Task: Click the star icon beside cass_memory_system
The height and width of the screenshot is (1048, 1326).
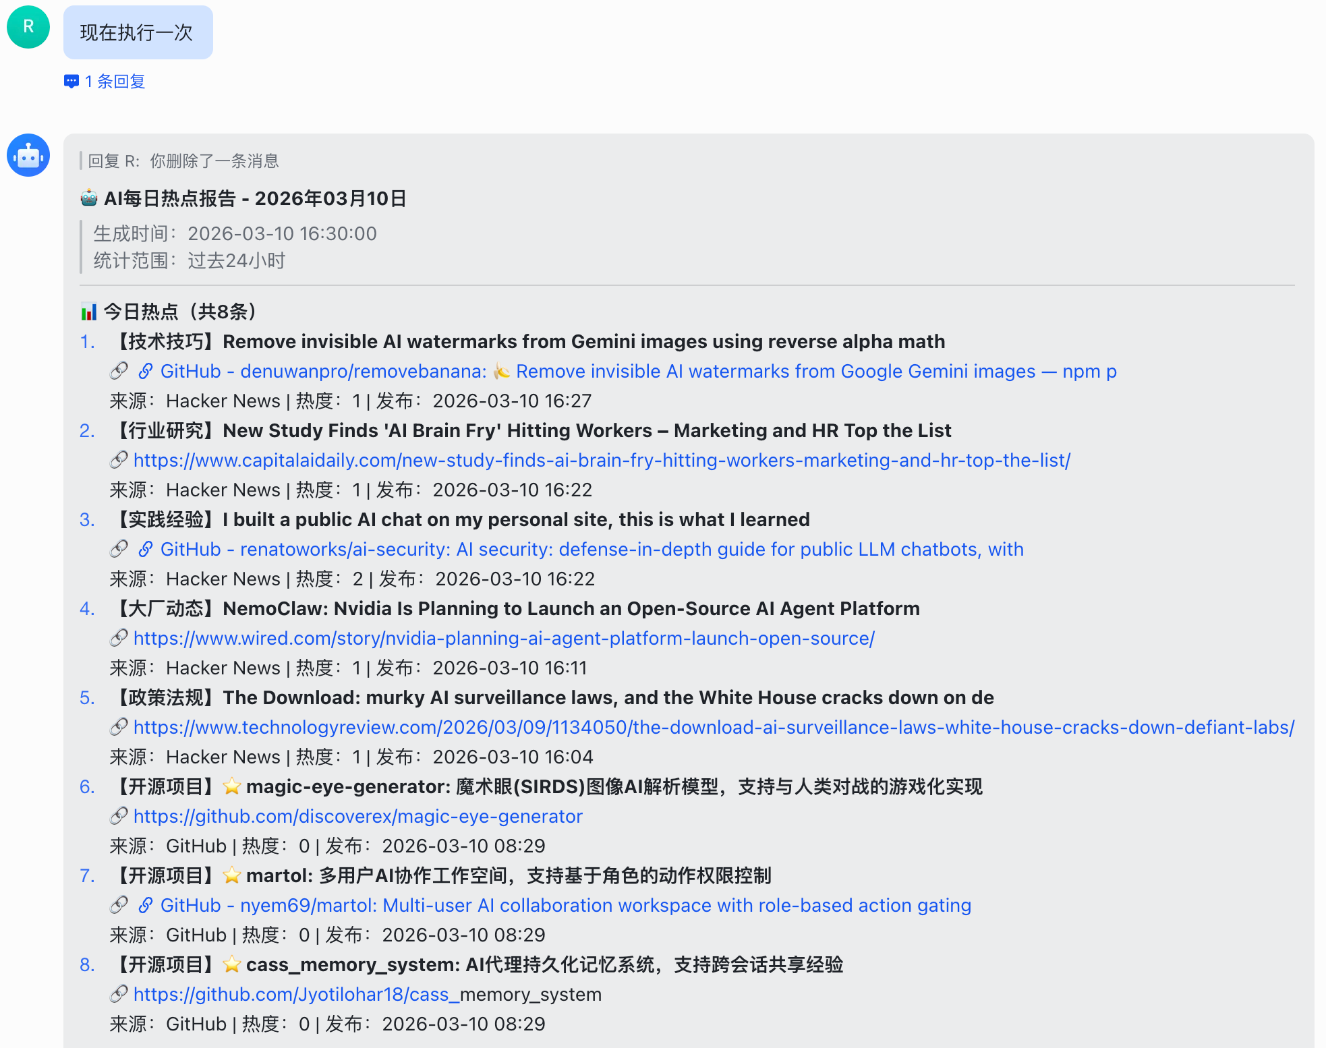Action: coord(231,964)
